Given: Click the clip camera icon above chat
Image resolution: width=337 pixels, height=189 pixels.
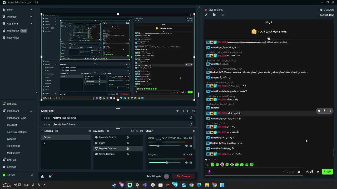Looking at the screenshot, I should pos(214,15).
